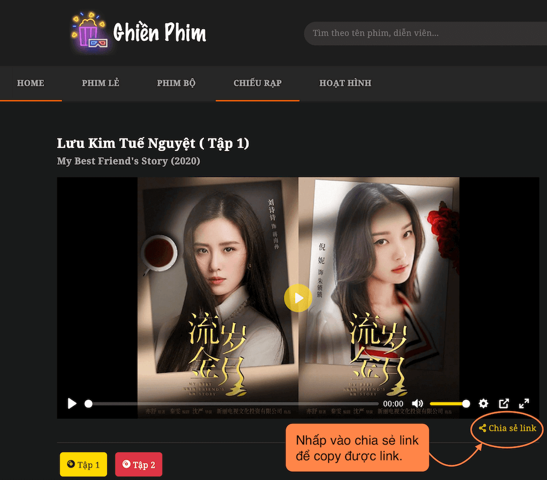Toggle fullscreen mode on the player

coord(524,404)
